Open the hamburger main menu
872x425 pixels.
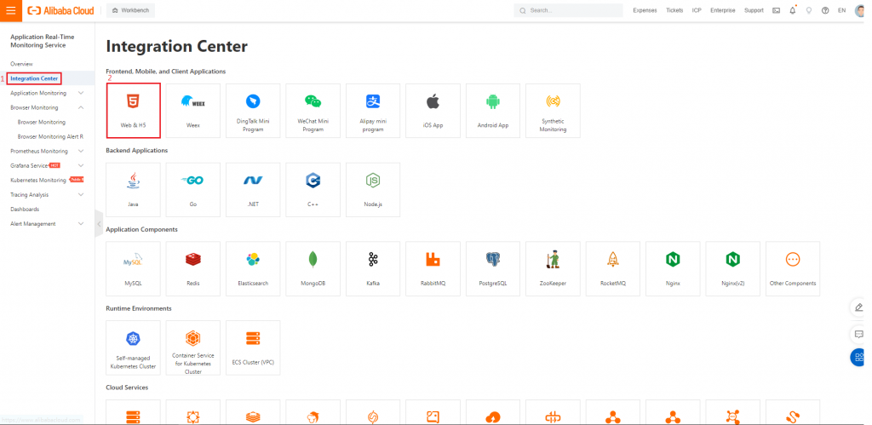click(10, 10)
